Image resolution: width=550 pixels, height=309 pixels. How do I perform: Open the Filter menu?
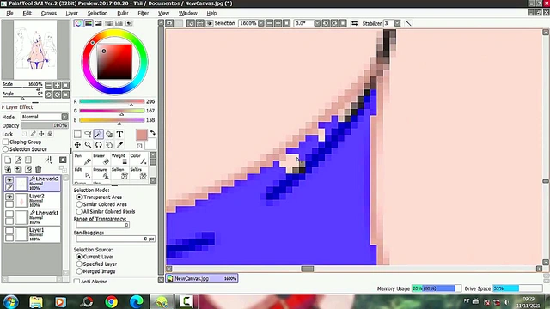click(x=144, y=14)
